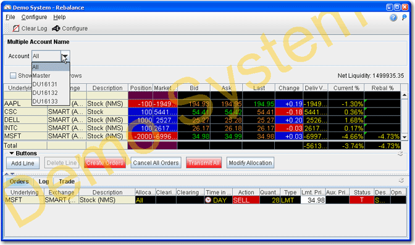Click the Configure wrench icon in toolbar
This screenshot has height=245, width=415.
56,28
